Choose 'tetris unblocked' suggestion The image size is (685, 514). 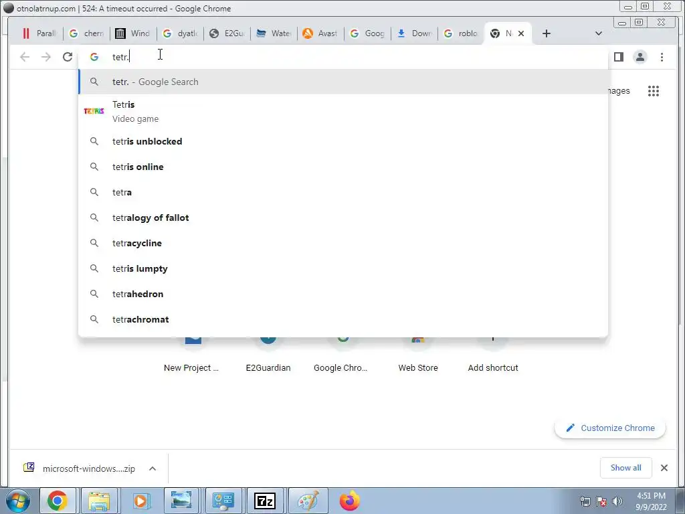[343, 141]
